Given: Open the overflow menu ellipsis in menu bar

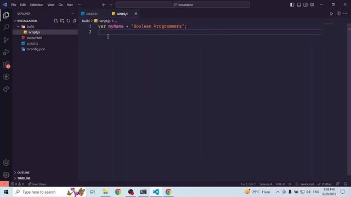Looking at the screenshot, I should (80, 5).
